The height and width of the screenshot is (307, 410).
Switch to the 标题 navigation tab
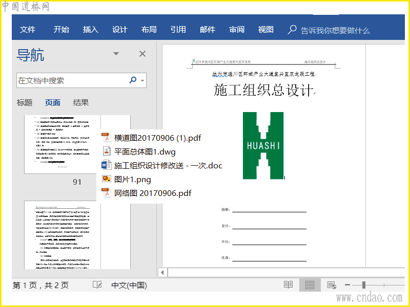pos(24,102)
